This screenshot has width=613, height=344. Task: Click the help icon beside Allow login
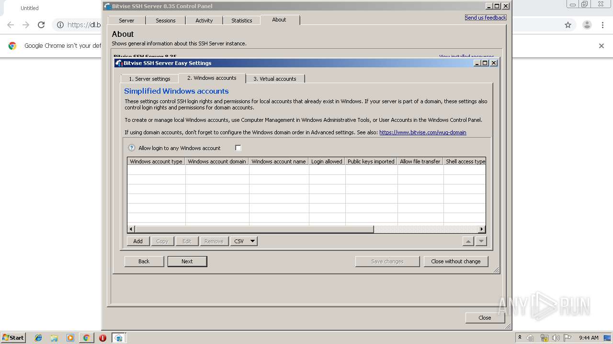(x=132, y=148)
